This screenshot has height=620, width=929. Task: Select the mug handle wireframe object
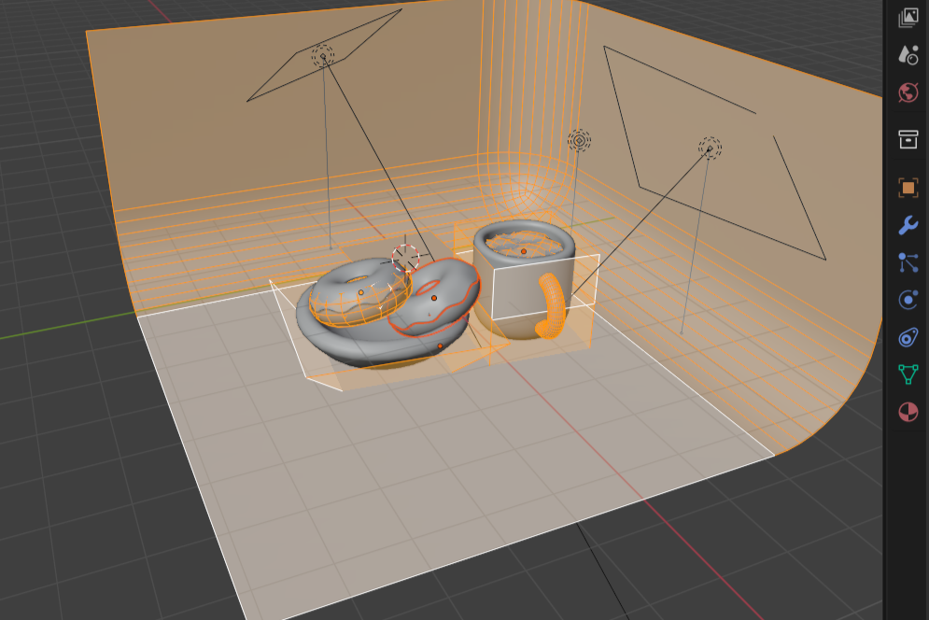click(551, 306)
